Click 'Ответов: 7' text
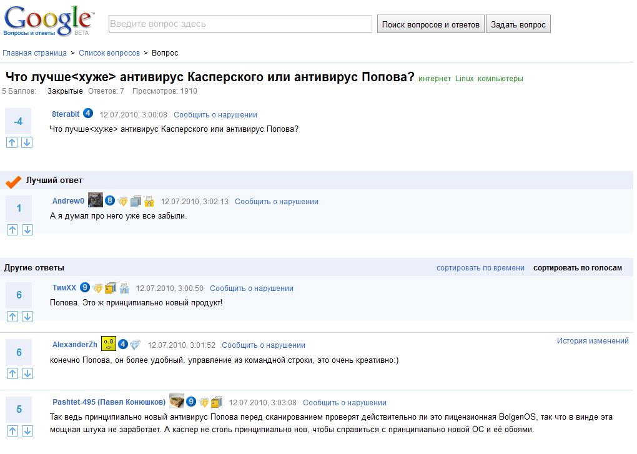The image size is (637, 454). pyautogui.click(x=106, y=91)
